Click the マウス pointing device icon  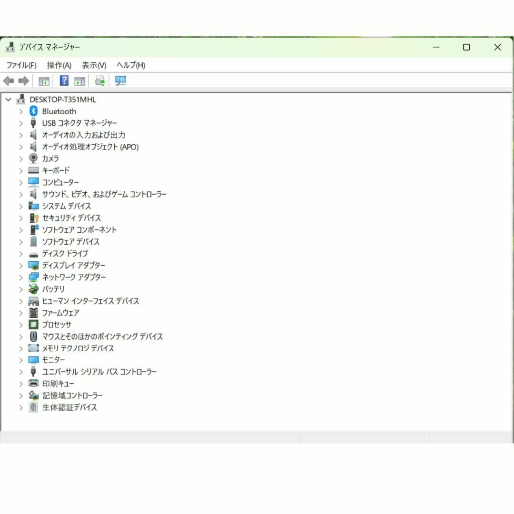pos(33,336)
